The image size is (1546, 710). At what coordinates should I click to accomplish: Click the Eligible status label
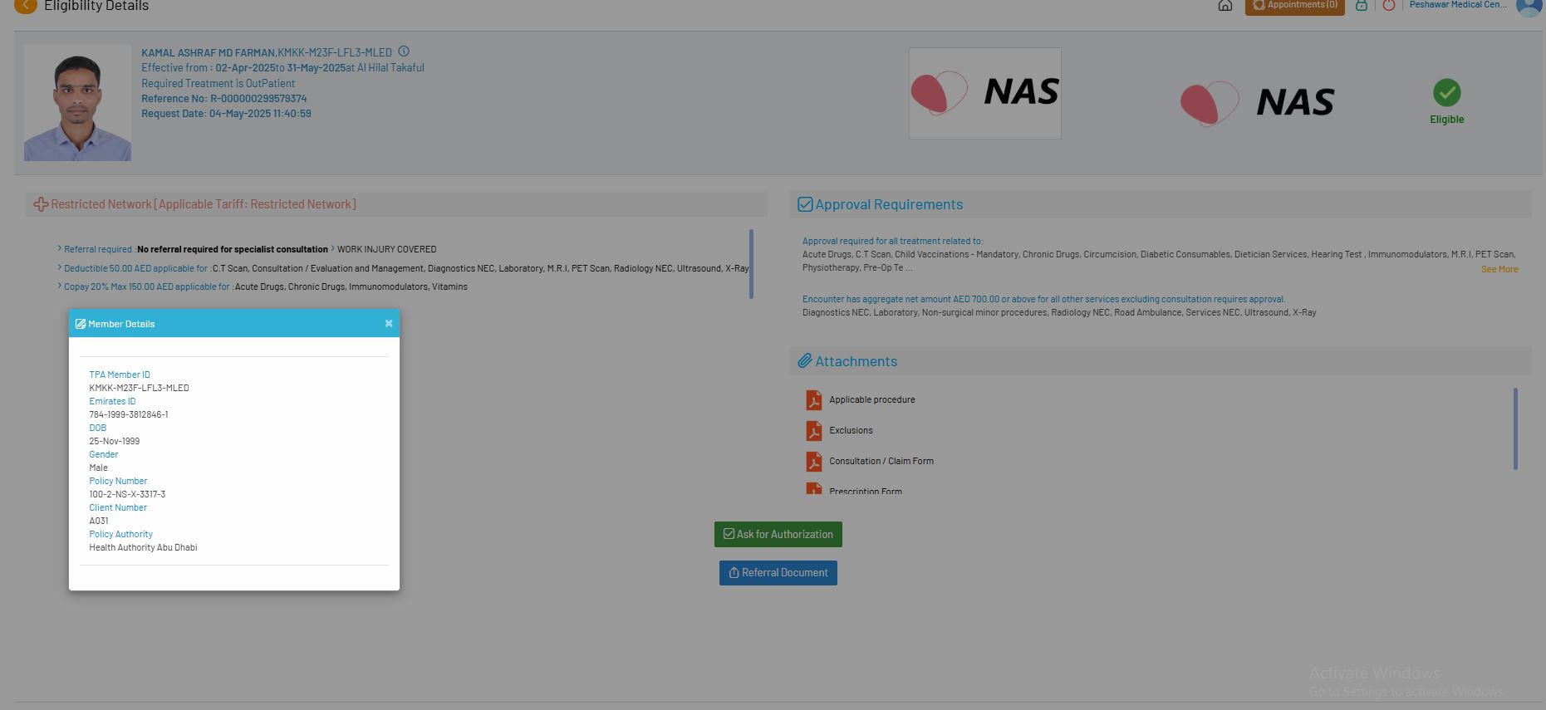1447,120
